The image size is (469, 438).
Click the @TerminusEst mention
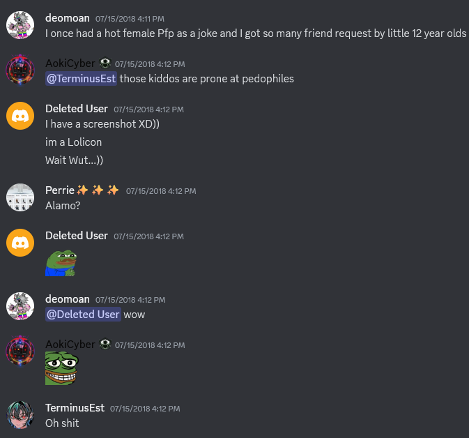(81, 79)
